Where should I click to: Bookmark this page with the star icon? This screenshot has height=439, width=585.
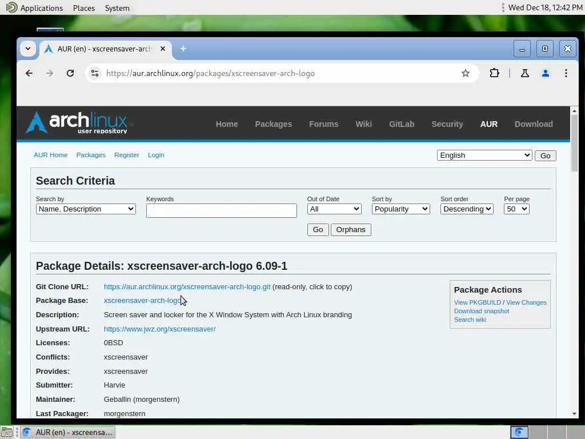(465, 73)
